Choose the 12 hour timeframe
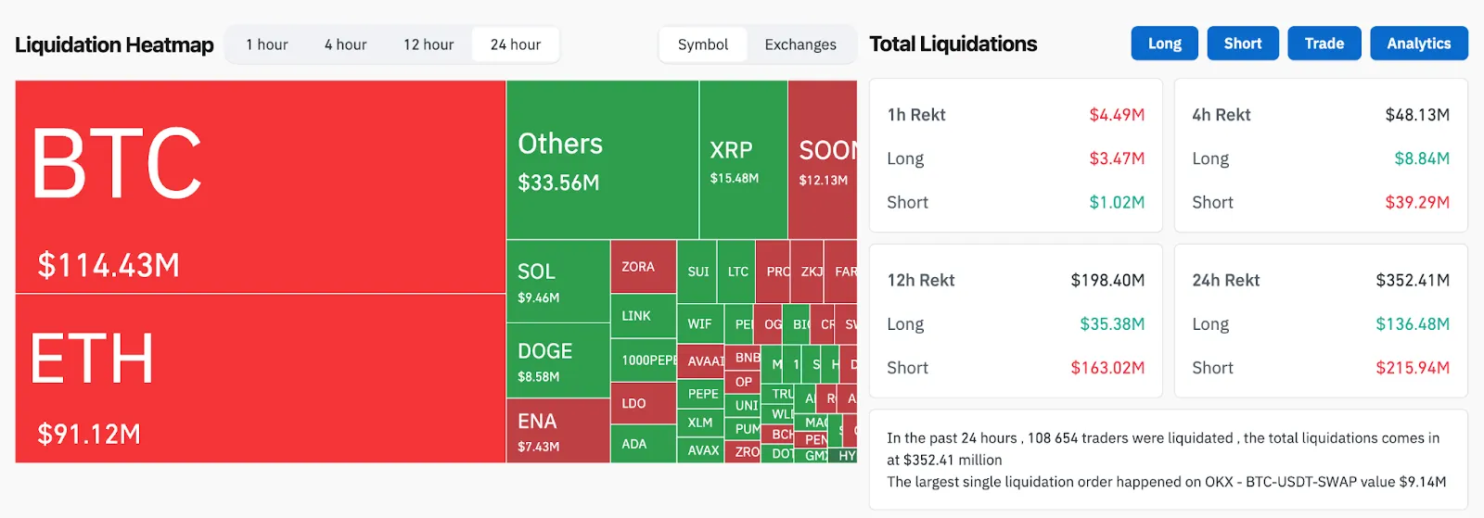1484x518 pixels. click(429, 44)
